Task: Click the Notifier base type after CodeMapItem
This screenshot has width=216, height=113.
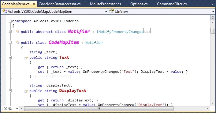Action: [x=94, y=43]
